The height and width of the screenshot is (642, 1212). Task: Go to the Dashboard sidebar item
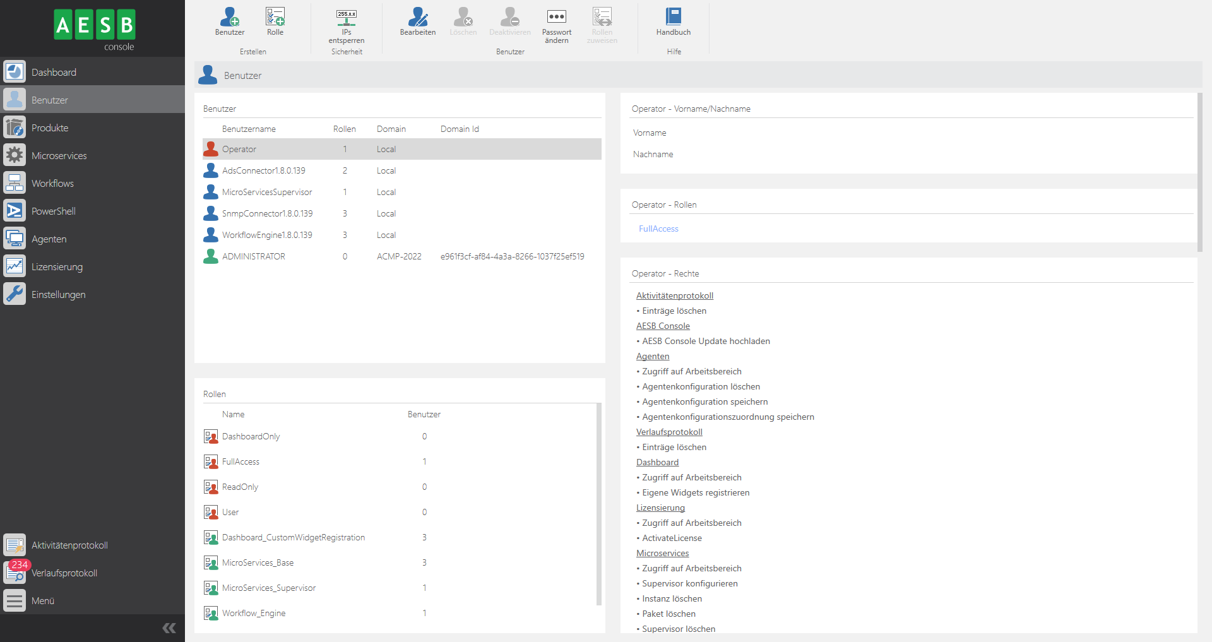click(54, 73)
